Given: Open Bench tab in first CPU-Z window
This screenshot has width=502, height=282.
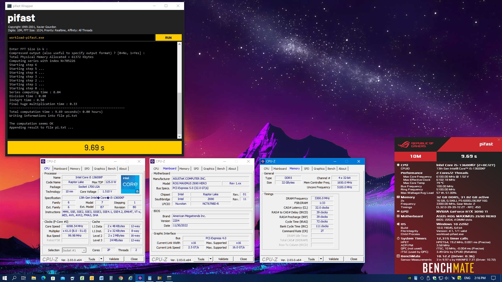Looking at the screenshot, I should coord(112,169).
